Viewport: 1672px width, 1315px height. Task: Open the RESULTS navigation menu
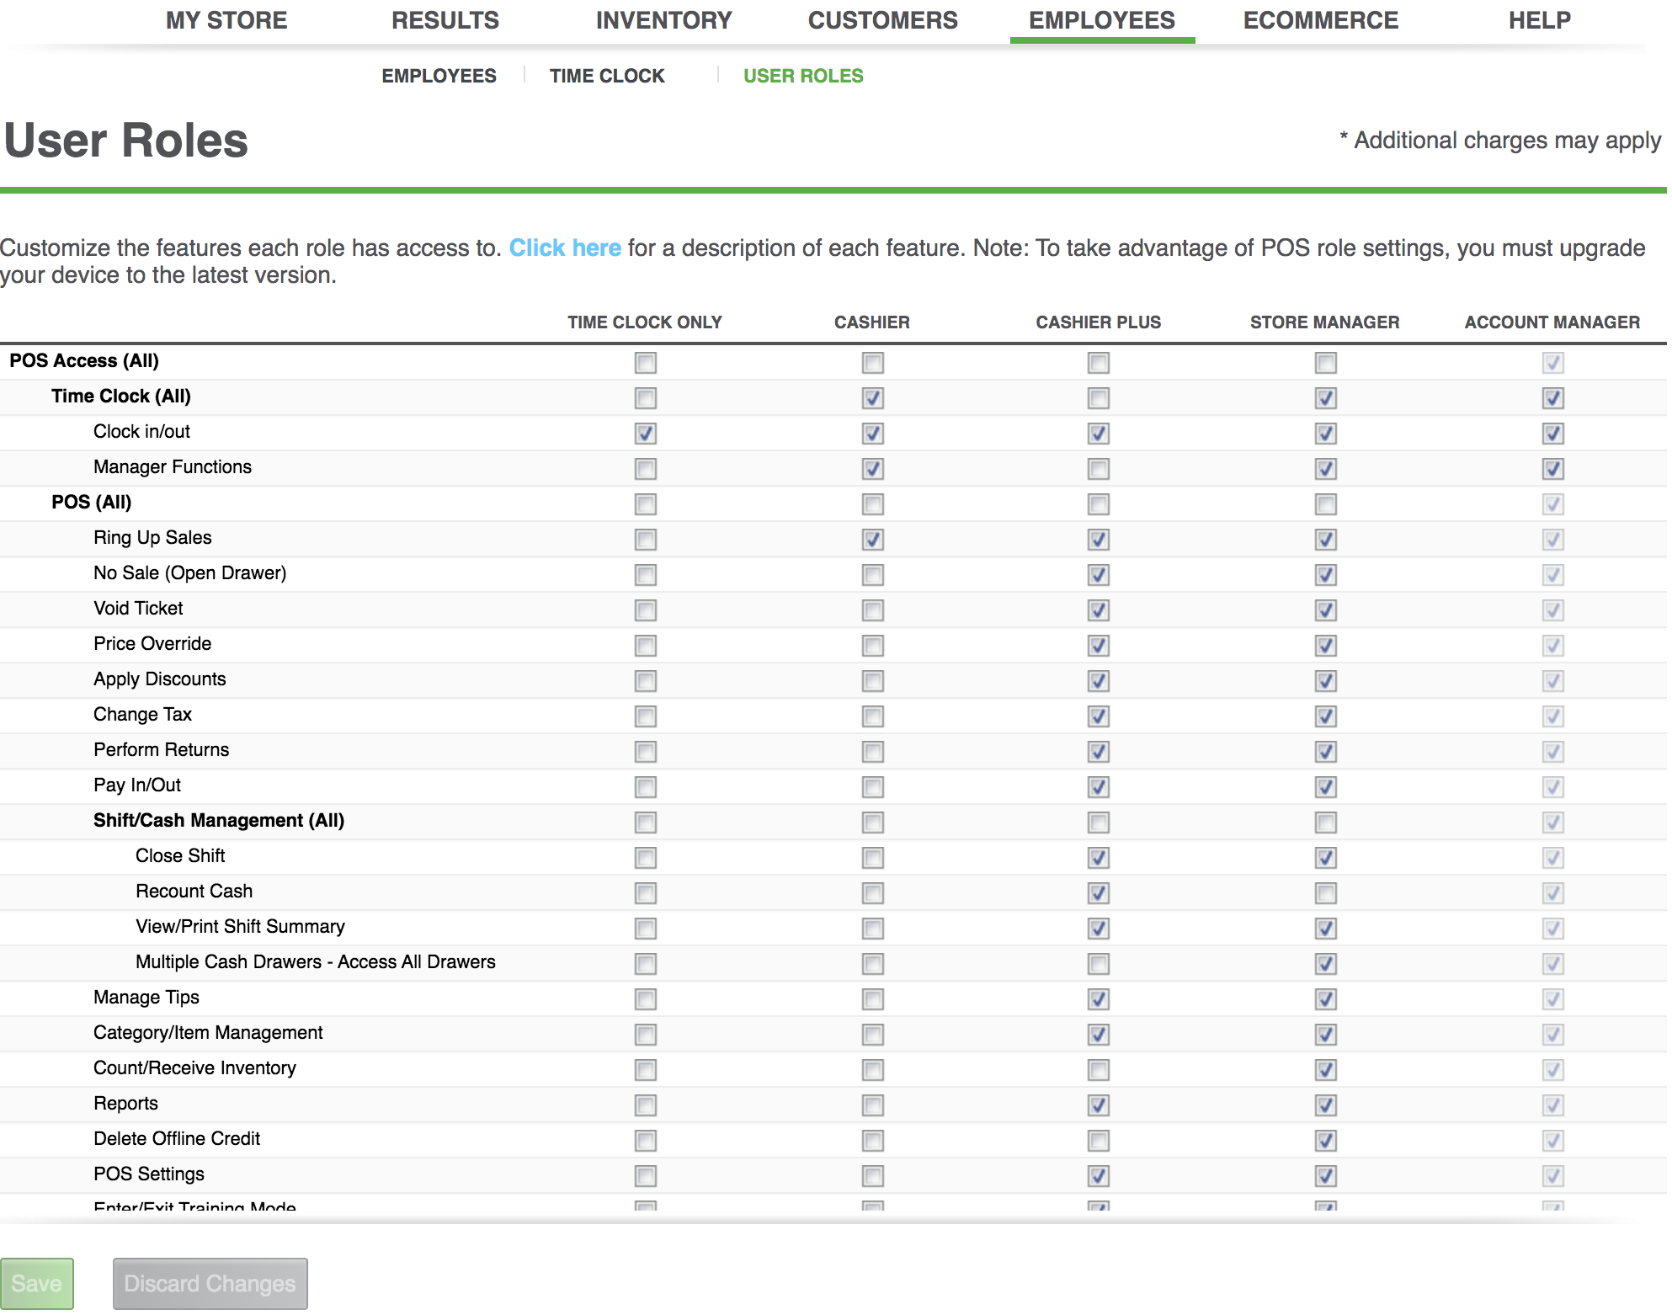(443, 19)
